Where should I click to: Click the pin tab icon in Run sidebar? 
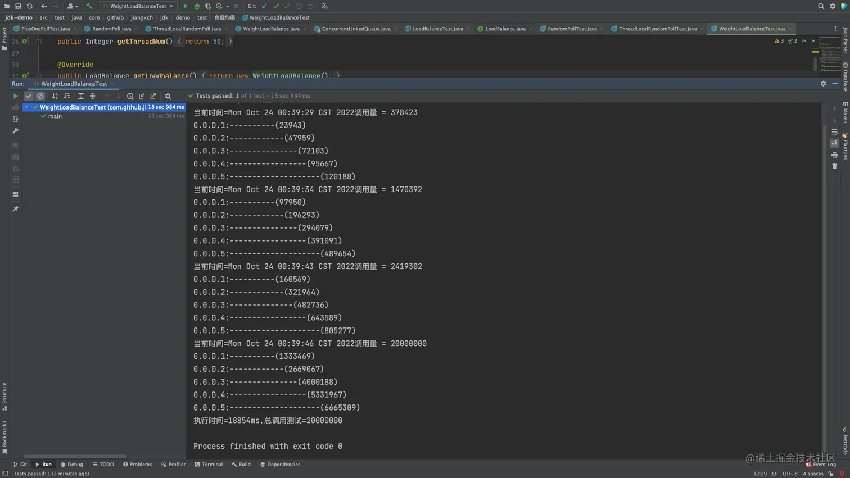pos(15,209)
